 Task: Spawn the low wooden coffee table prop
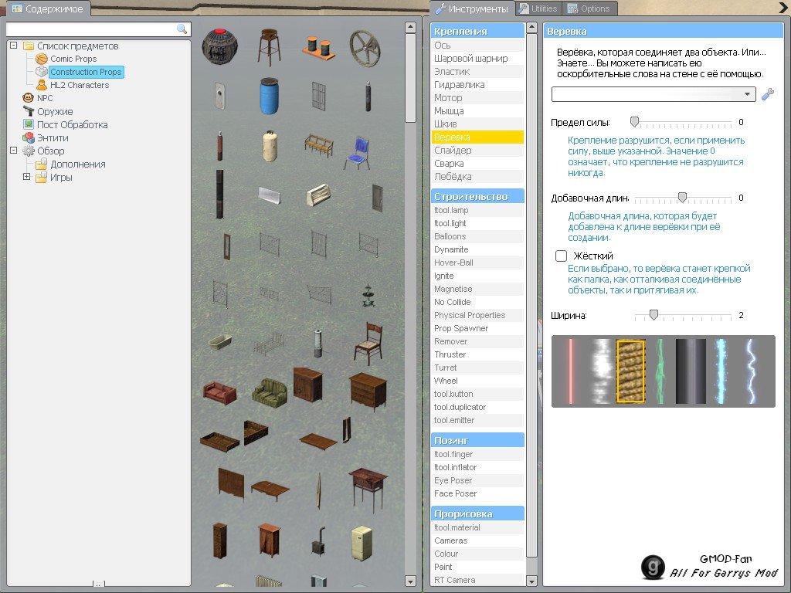pos(270,490)
